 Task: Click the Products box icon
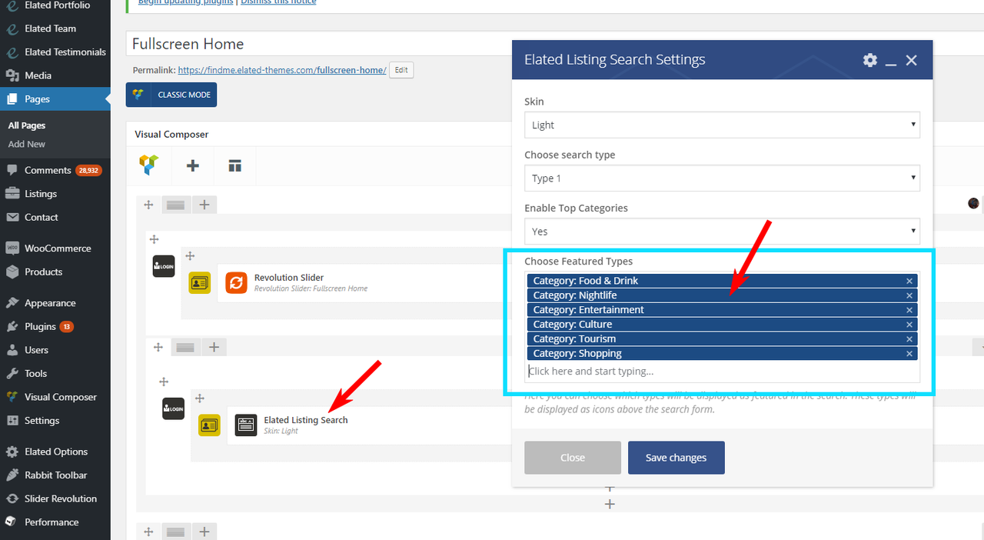point(12,272)
